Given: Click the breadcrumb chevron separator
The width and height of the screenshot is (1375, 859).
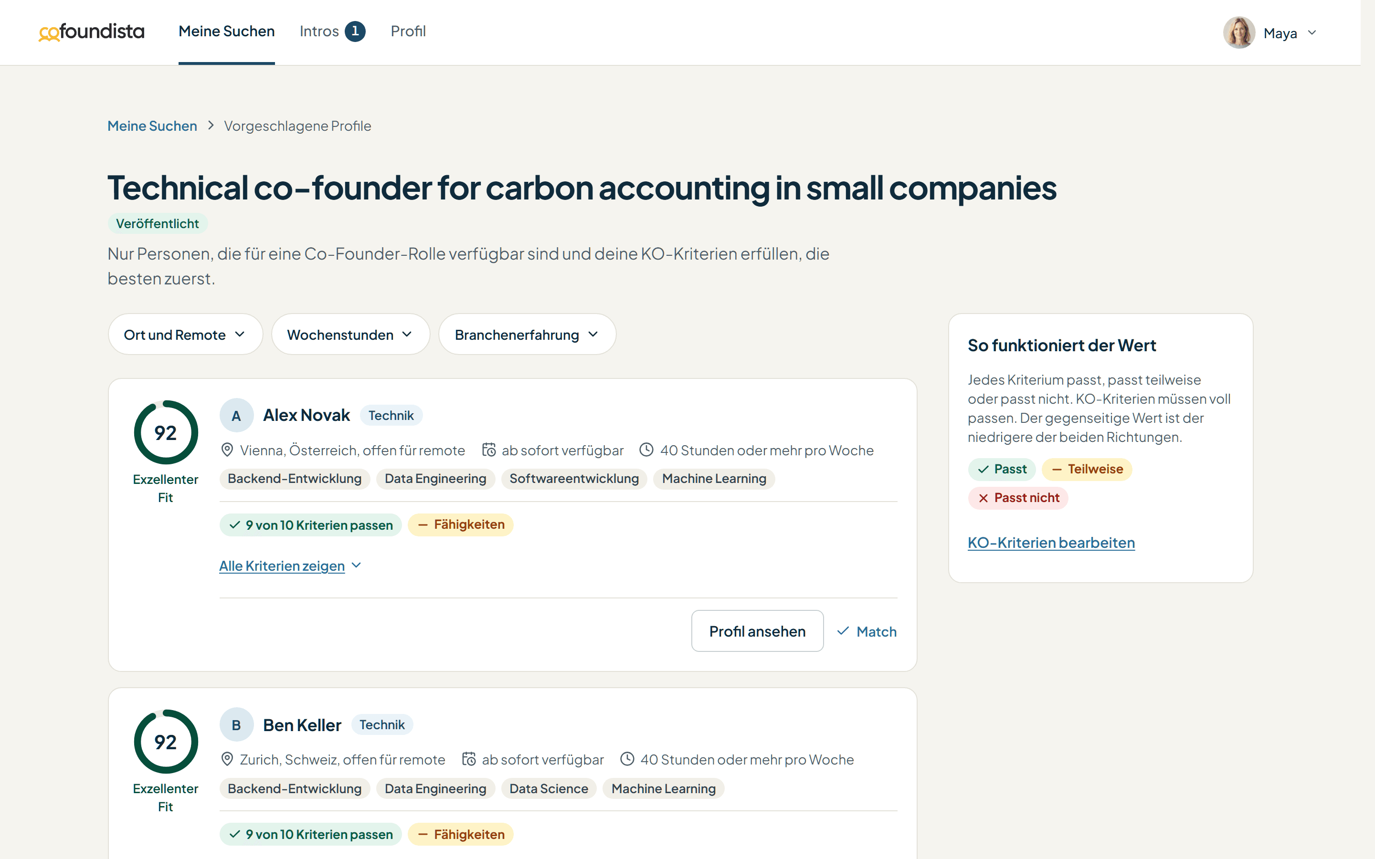Looking at the screenshot, I should (211, 126).
